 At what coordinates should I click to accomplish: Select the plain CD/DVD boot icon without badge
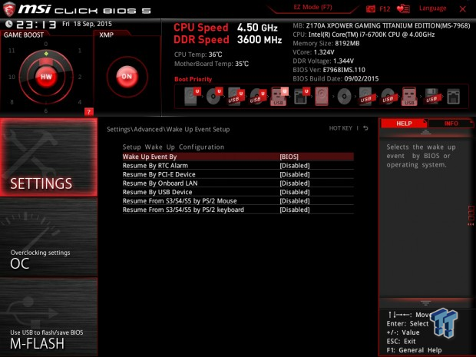[x=344, y=97]
